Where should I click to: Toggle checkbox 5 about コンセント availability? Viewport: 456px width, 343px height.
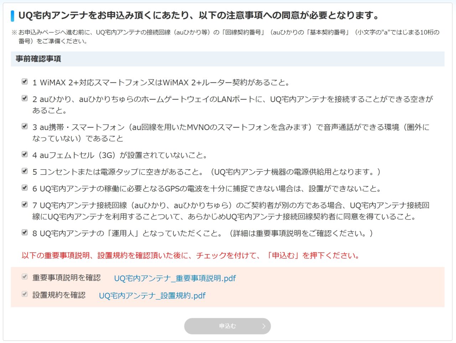click(x=25, y=171)
